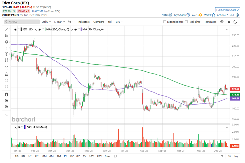Tick the Real-Time checkbox
245x163 pixels.
pos(186,22)
